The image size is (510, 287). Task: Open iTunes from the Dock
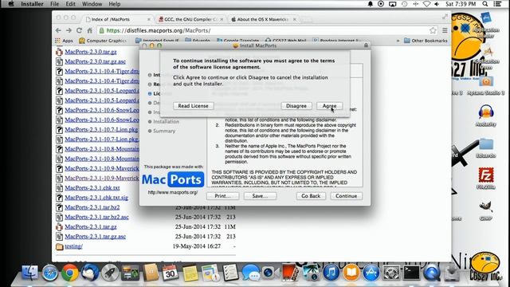tap(331, 273)
